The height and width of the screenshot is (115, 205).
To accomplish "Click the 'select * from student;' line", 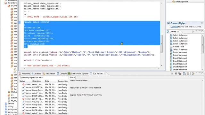I will coord(38,60).
